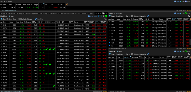Open the Bear MyLiq condition dropdown
The width and height of the screenshot is (191, 92).
coord(8,19)
